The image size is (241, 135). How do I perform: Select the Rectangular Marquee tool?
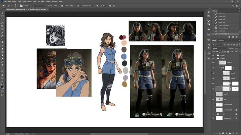tap(2, 16)
